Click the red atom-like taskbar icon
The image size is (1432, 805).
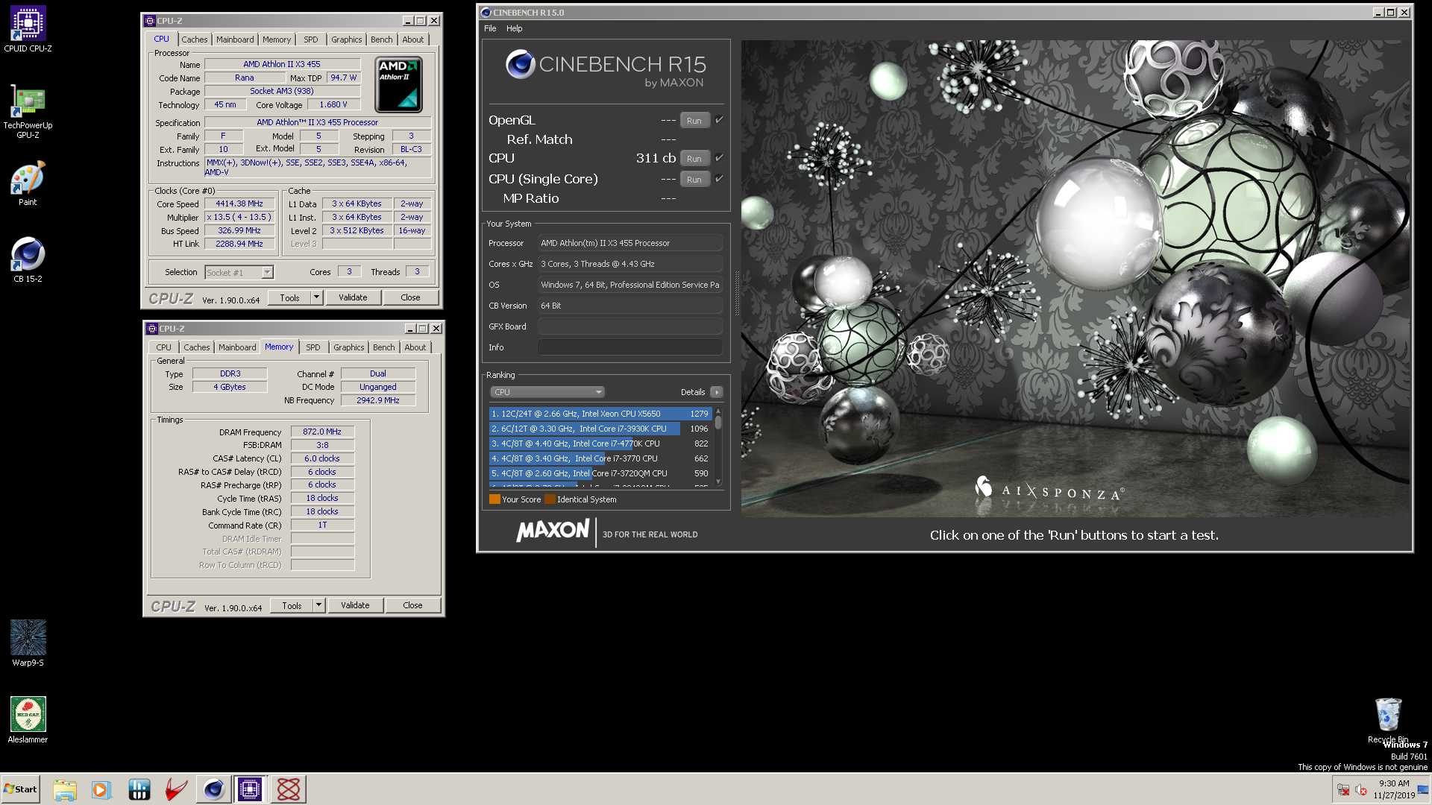pos(288,789)
